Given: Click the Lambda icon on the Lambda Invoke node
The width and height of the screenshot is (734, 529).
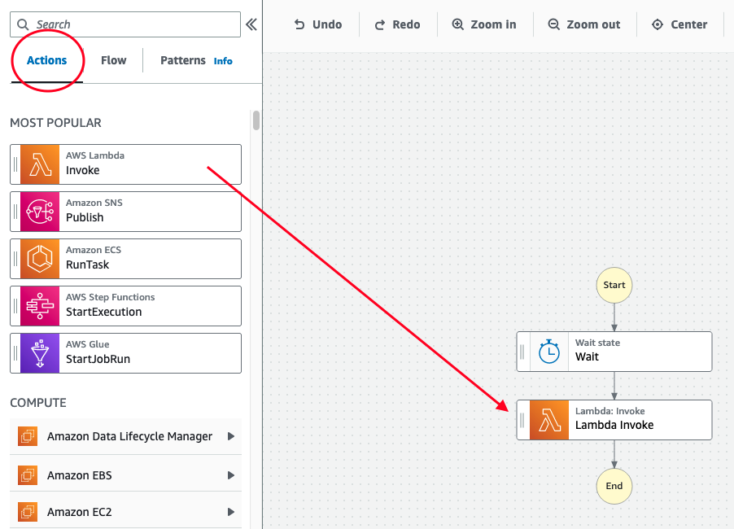Looking at the screenshot, I should (x=549, y=419).
